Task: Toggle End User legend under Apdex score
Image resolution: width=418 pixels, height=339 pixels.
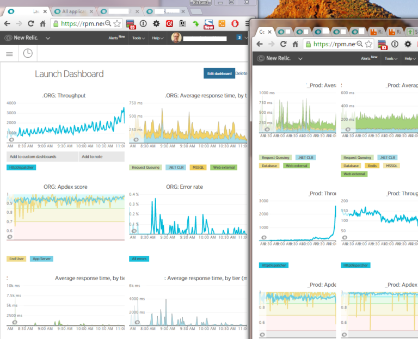Action: tap(16, 259)
